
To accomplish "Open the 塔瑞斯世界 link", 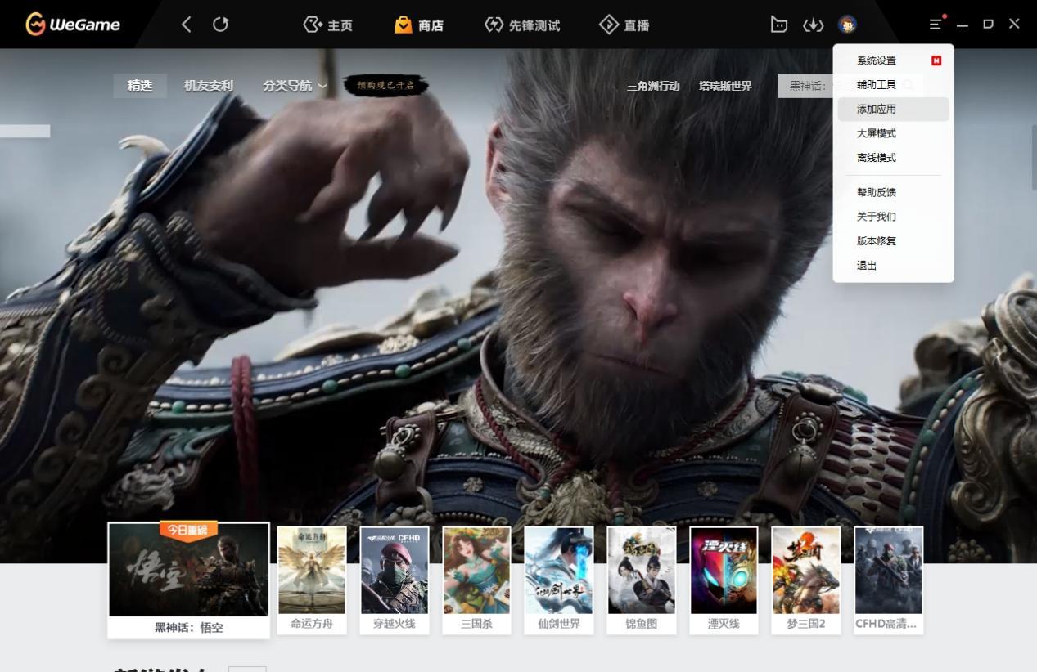I will (x=725, y=86).
